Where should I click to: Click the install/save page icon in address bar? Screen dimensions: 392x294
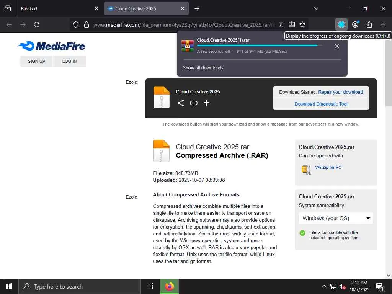point(291,24)
